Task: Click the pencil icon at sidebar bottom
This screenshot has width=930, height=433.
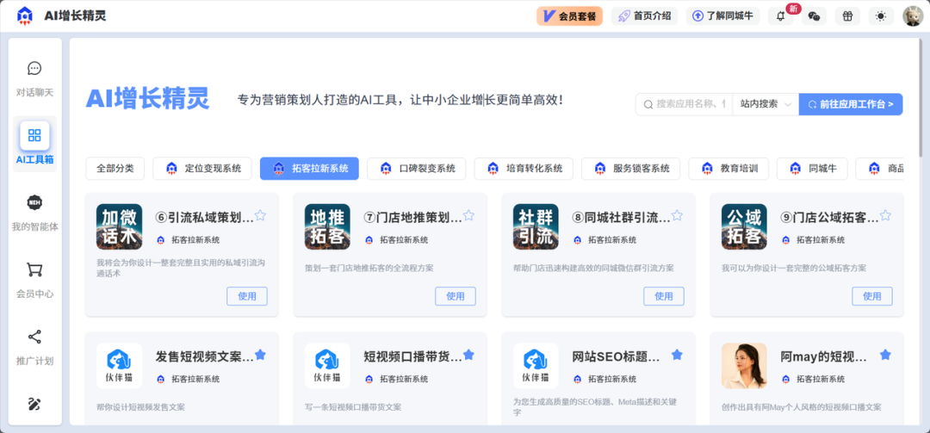Action: (34, 405)
